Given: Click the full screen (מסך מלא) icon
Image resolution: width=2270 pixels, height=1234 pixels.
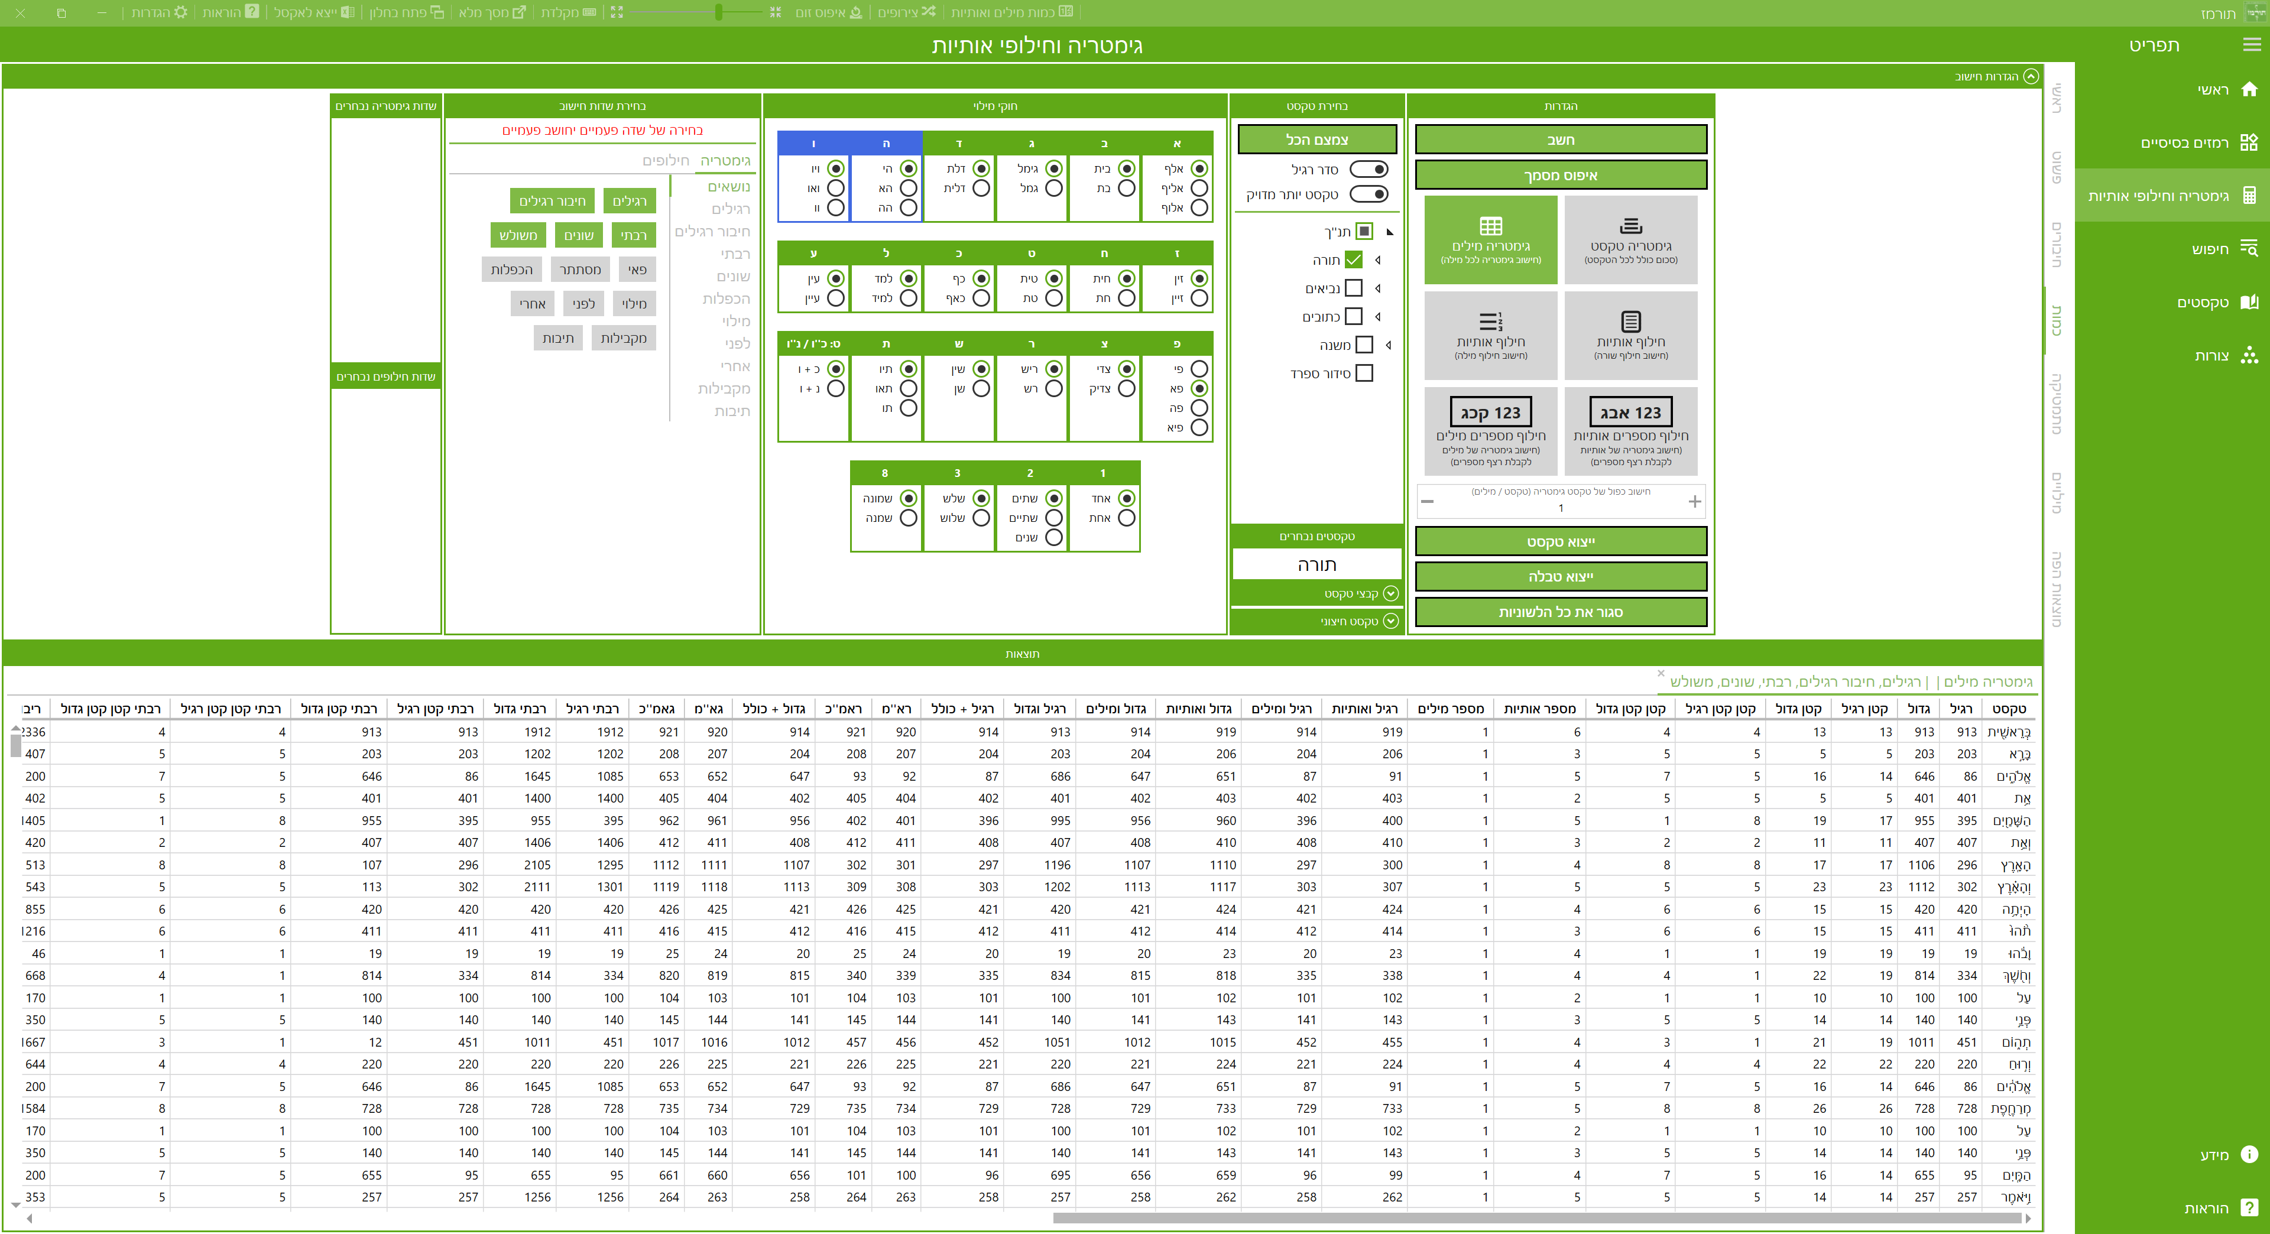Looking at the screenshot, I should click(519, 12).
